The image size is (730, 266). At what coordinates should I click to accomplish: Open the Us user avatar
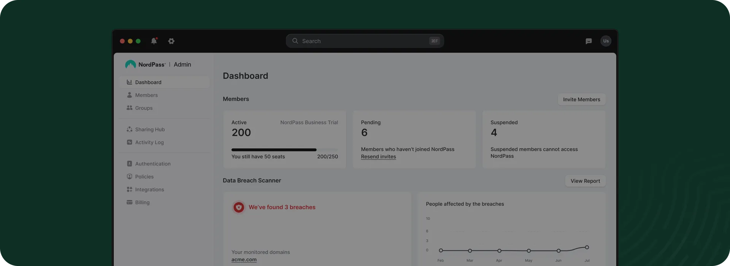point(606,41)
